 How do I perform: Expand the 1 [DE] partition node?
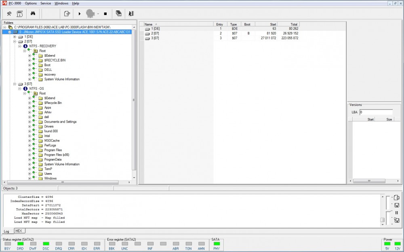click(15, 37)
